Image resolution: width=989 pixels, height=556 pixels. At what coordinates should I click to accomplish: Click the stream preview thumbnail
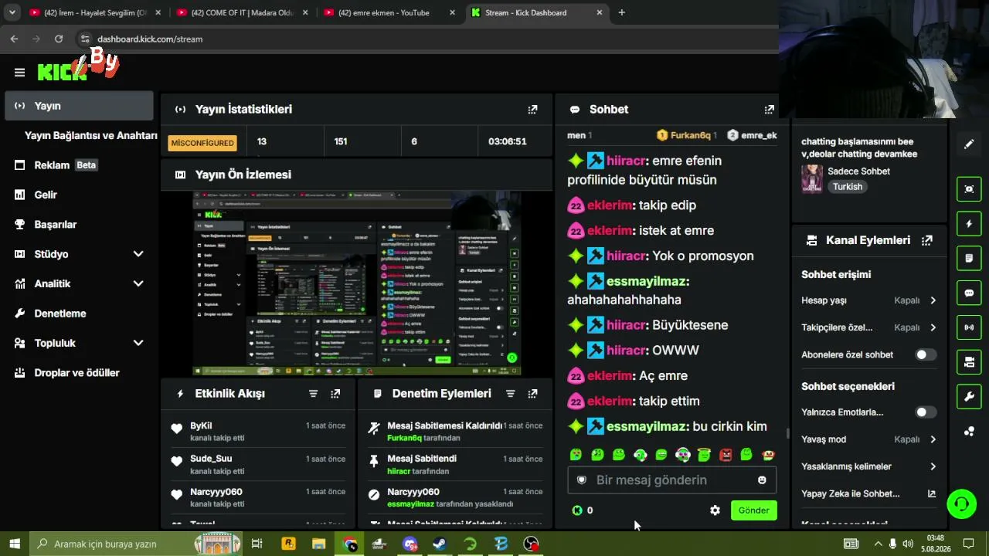pos(356,283)
